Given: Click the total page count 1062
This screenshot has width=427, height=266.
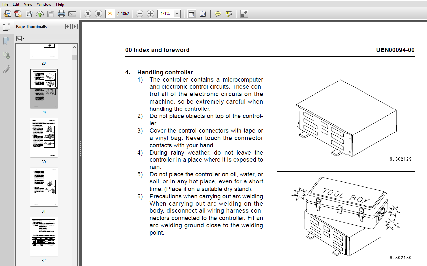Looking at the screenshot, I should click(125, 14).
